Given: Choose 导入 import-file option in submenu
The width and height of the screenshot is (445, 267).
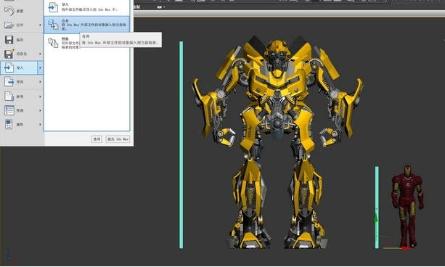Looking at the screenshot, I should [x=86, y=7].
